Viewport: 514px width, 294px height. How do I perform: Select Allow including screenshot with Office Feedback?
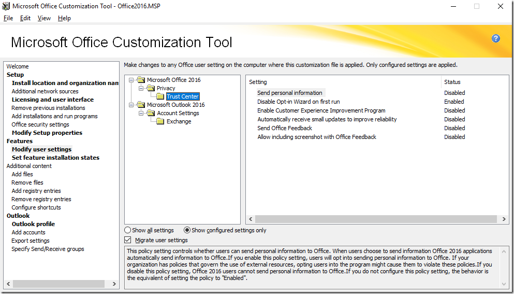(x=317, y=137)
